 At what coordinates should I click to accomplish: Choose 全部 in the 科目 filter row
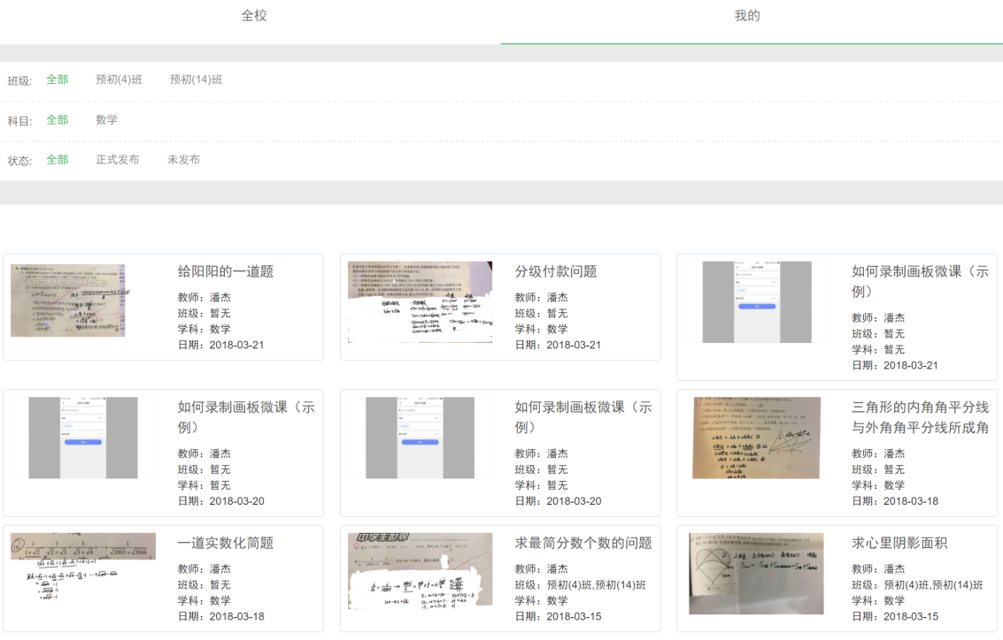click(x=57, y=120)
